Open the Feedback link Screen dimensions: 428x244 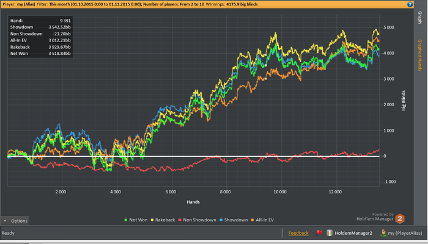pyautogui.click(x=298, y=233)
